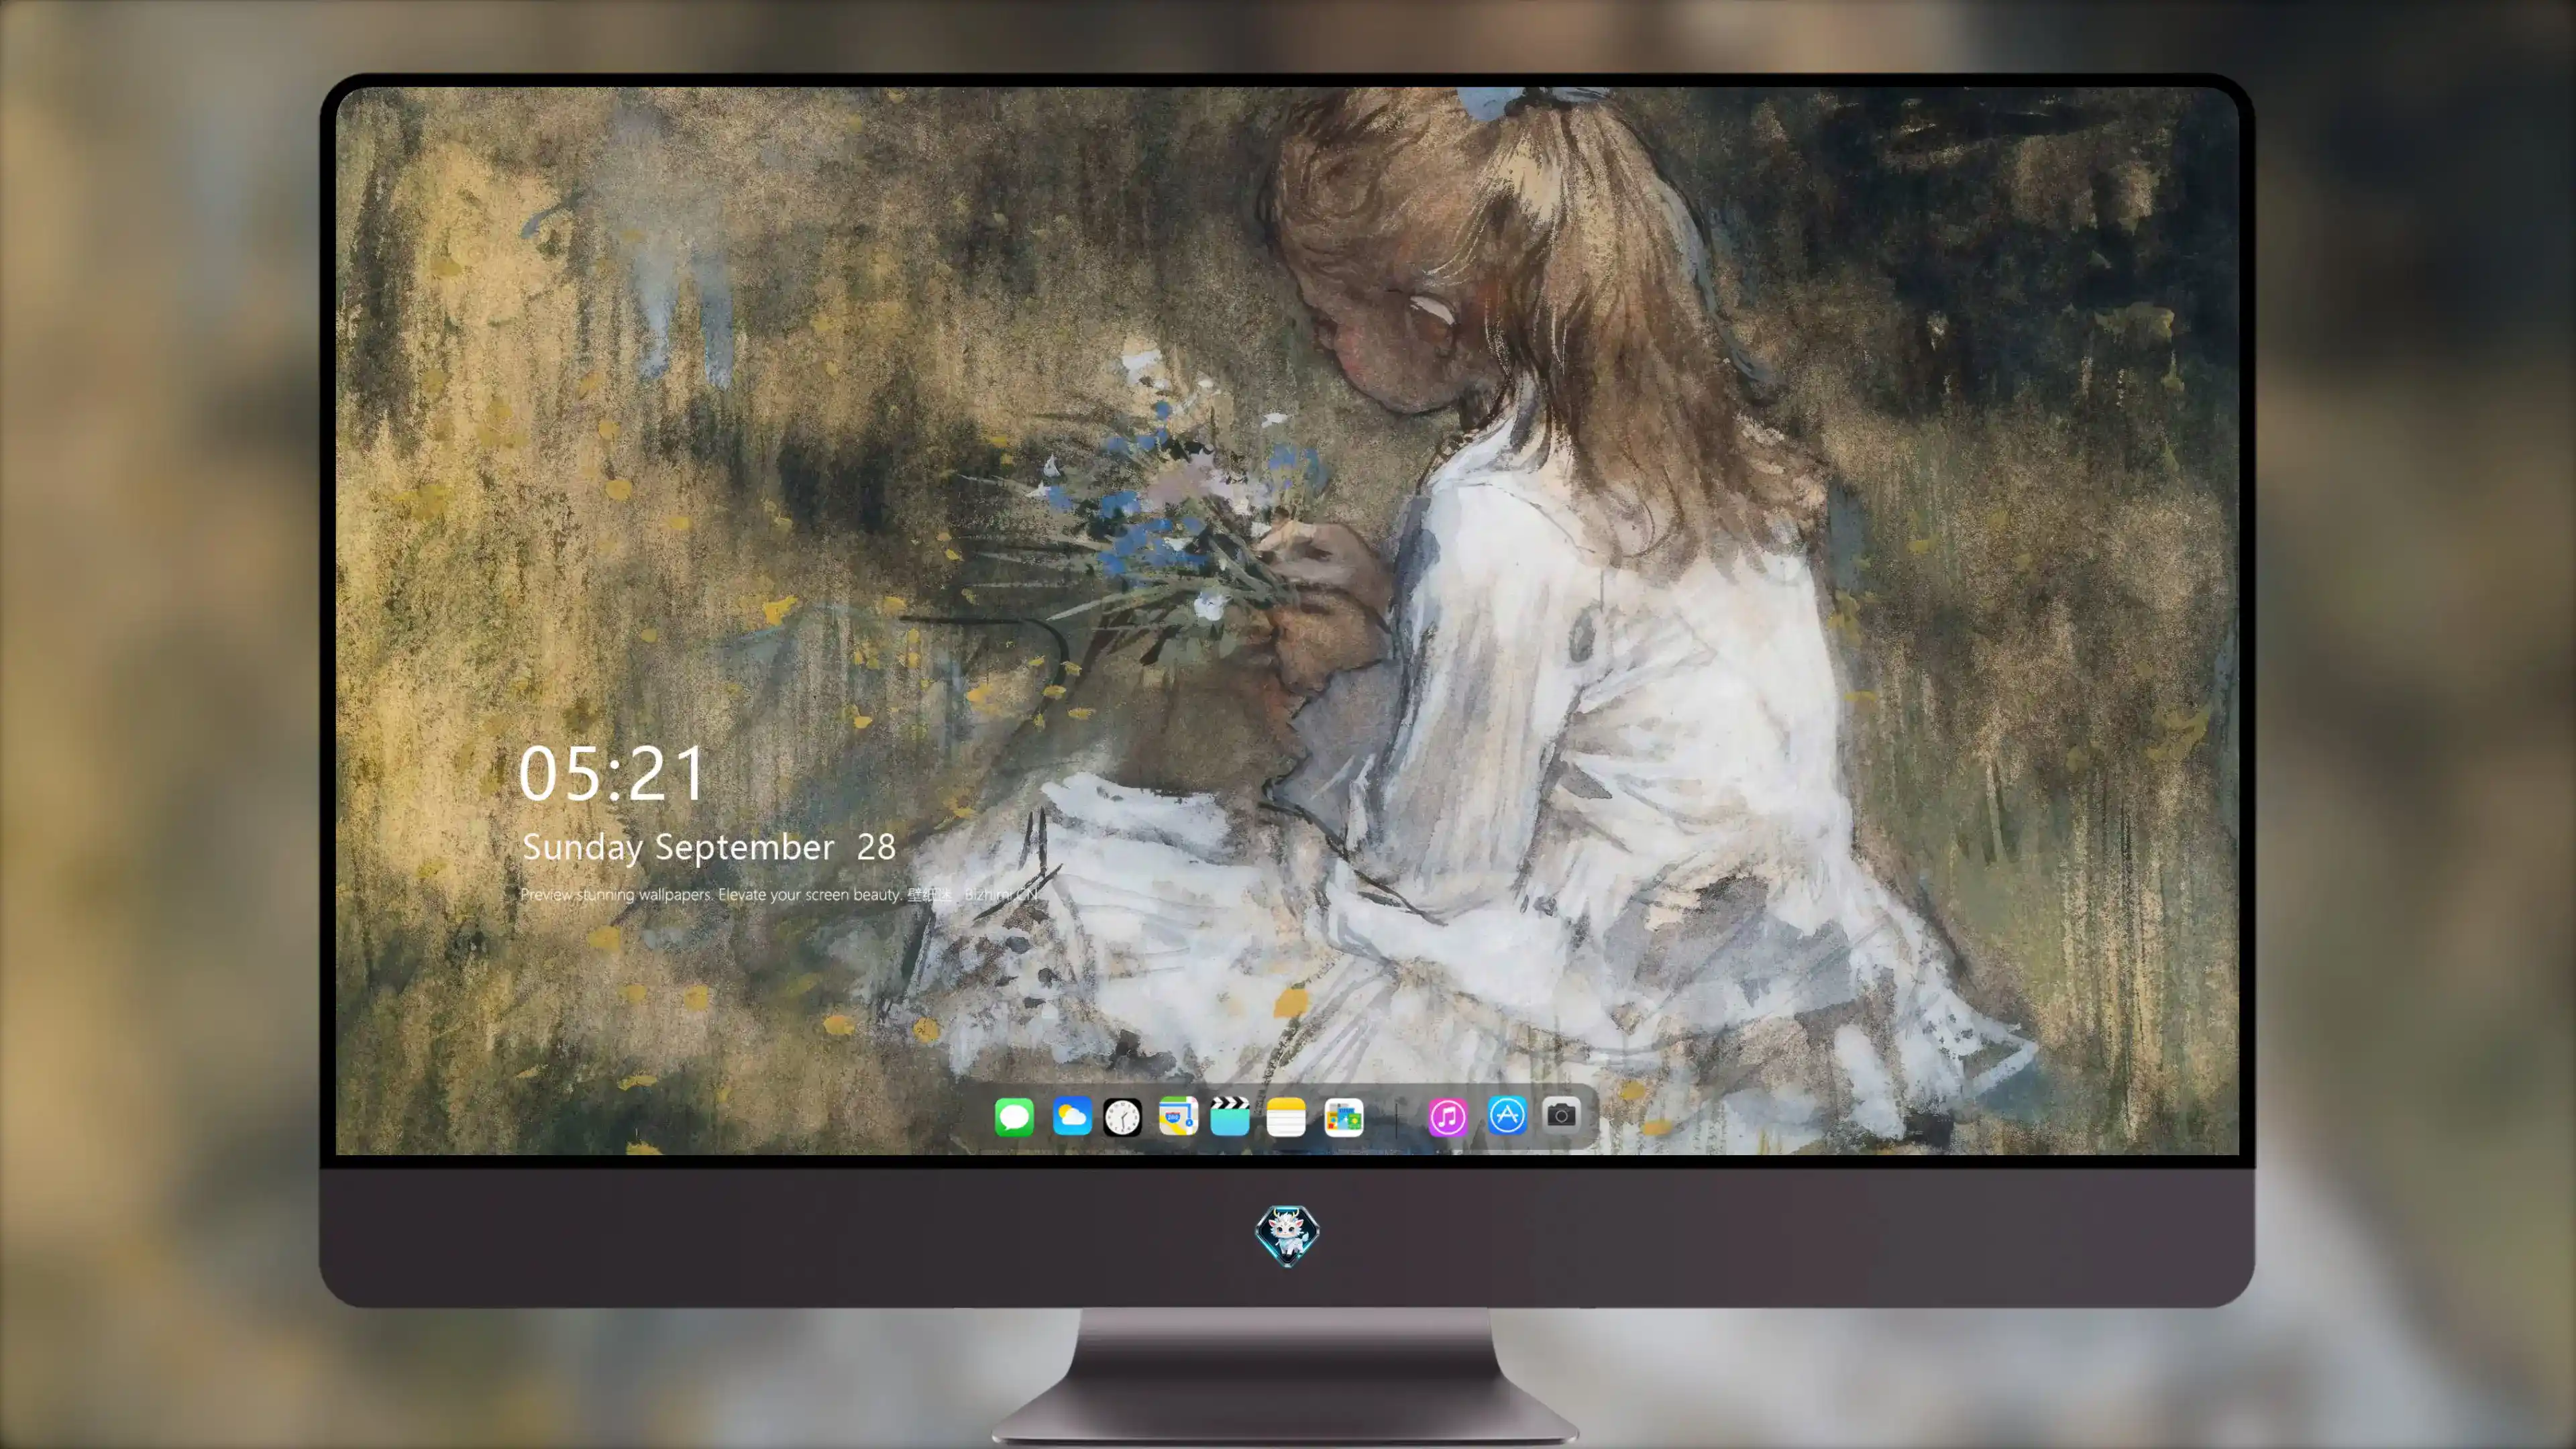
Task: Open the Camera app in the dock
Action: coord(1561,1114)
